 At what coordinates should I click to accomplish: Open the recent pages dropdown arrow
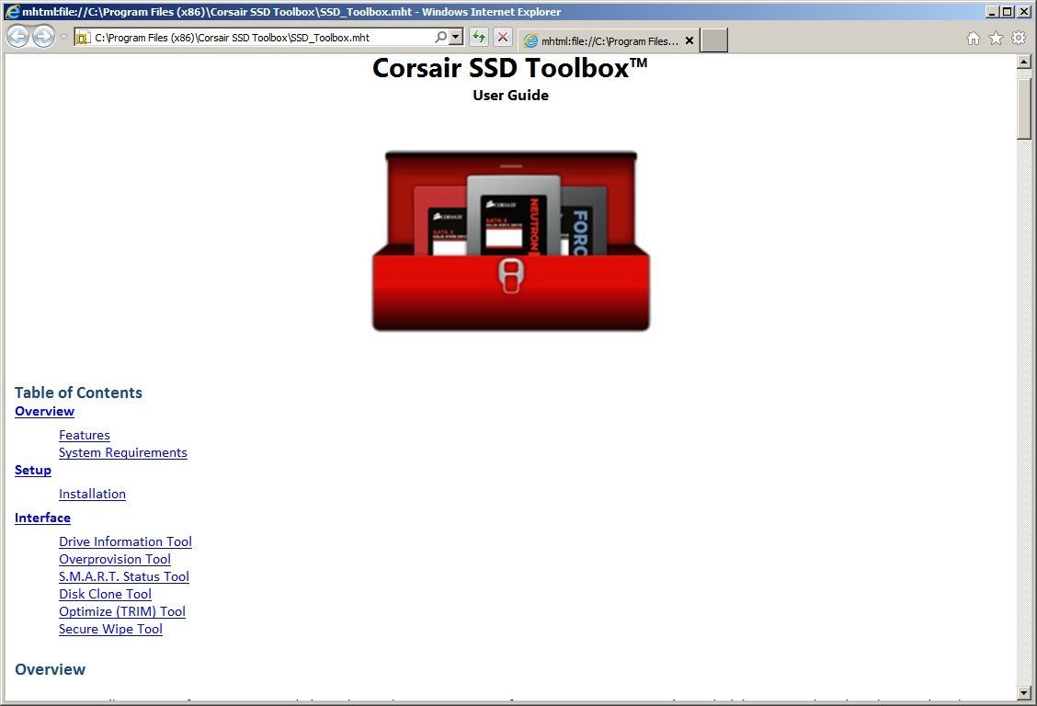(63, 37)
